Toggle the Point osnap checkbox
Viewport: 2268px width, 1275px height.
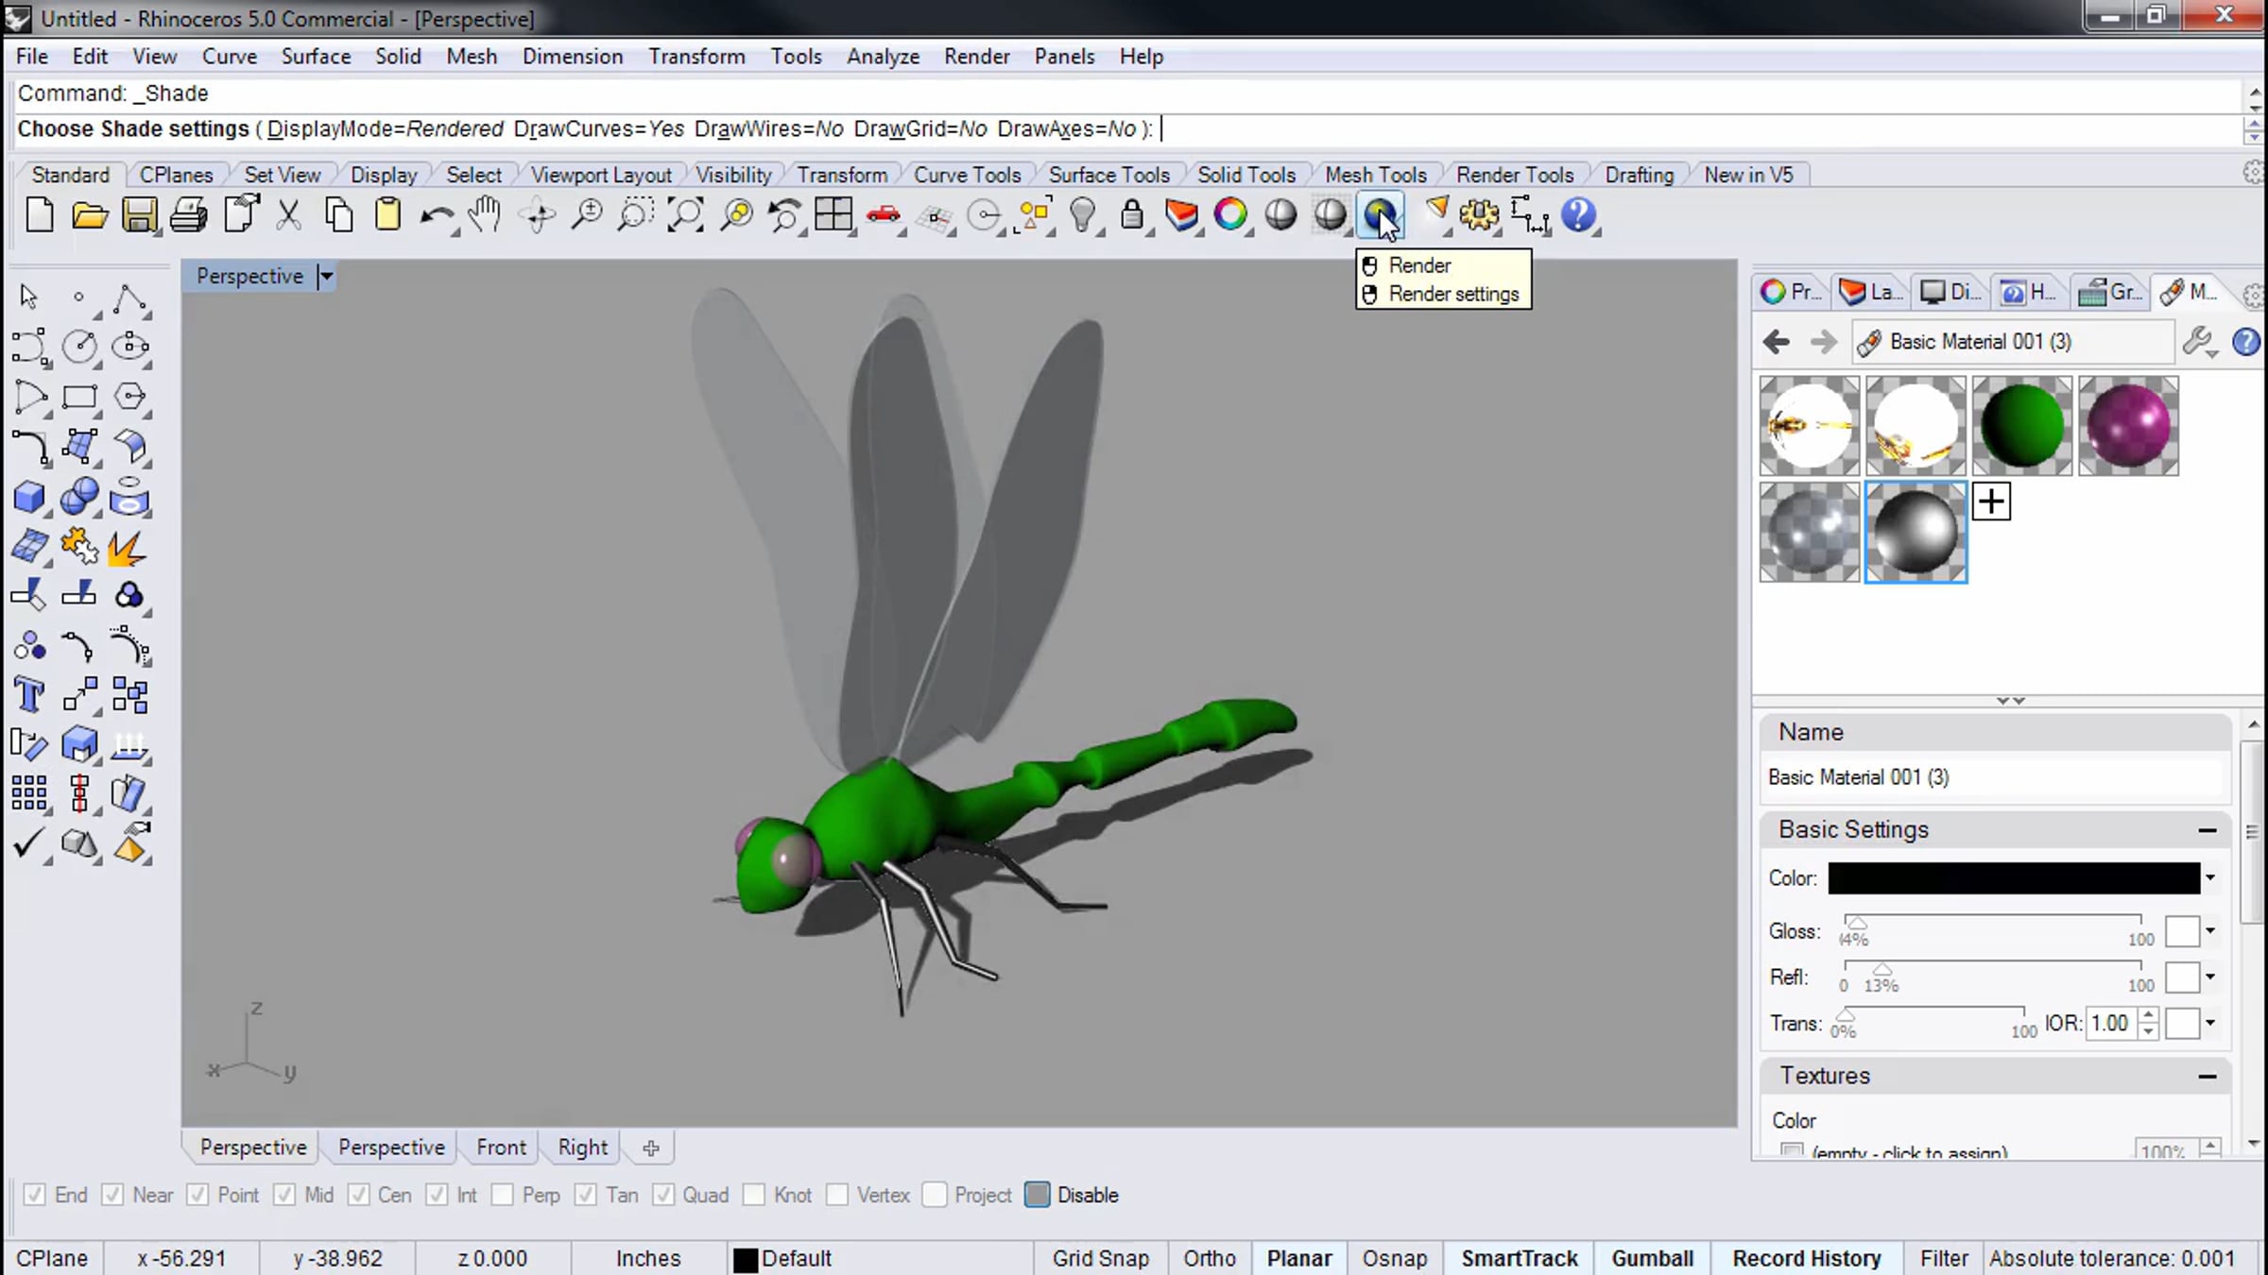tap(198, 1195)
